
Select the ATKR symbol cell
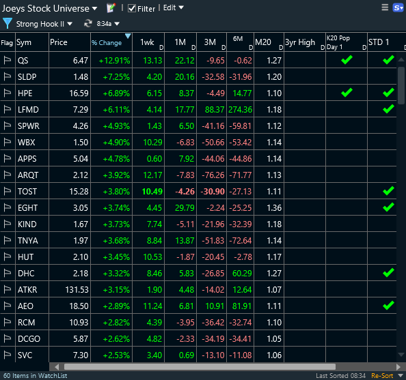click(32, 289)
